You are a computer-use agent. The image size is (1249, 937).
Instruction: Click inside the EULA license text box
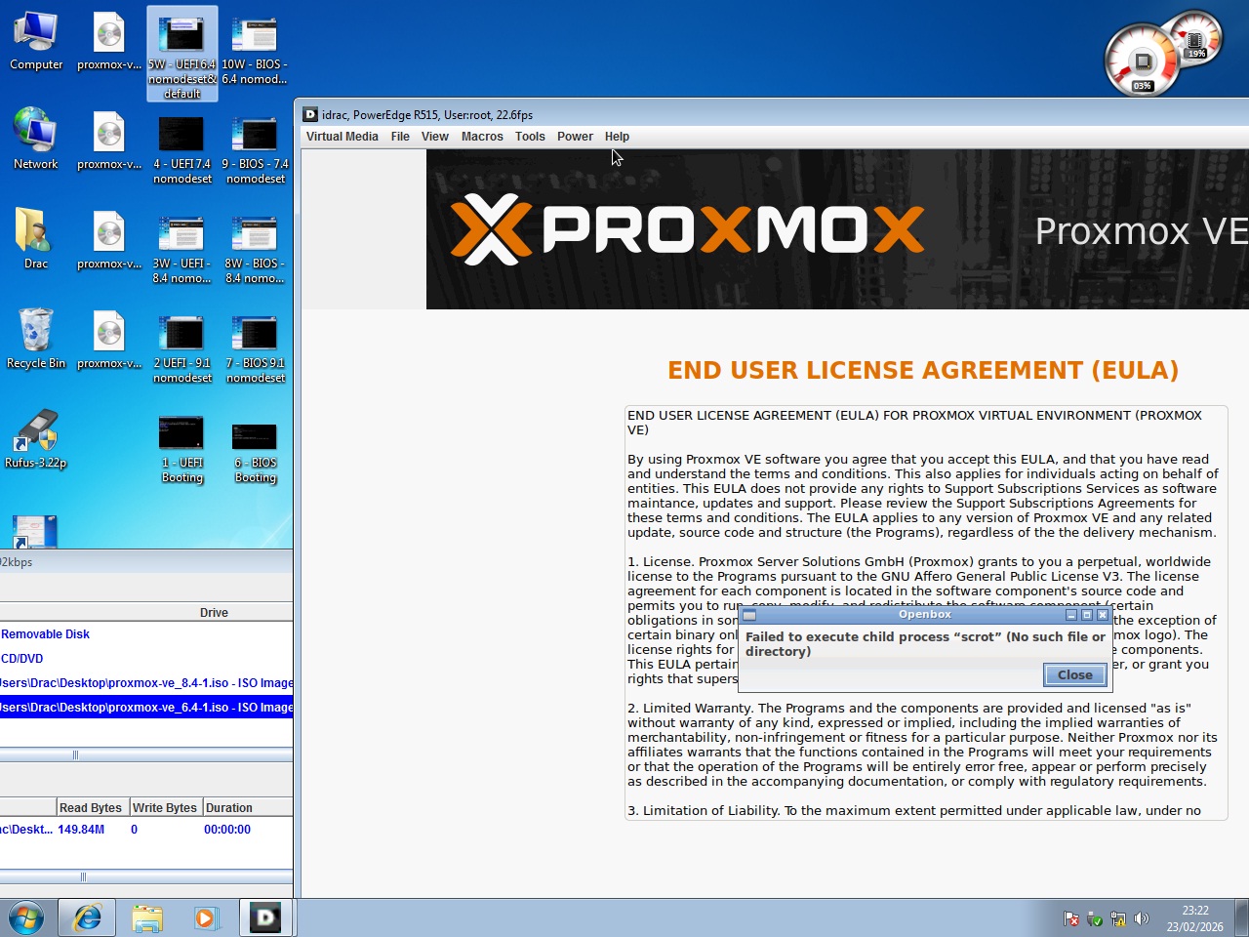pos(925,613)
